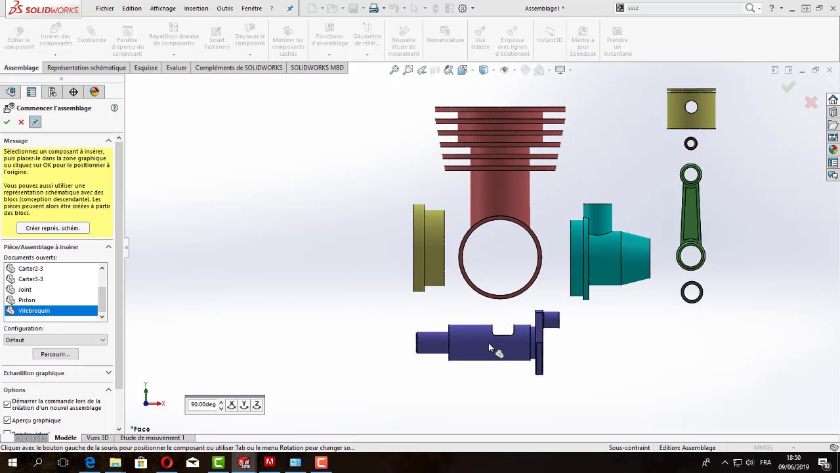
Task: Open the Configuration Défaut dropdown
Action: coord(55,340)
